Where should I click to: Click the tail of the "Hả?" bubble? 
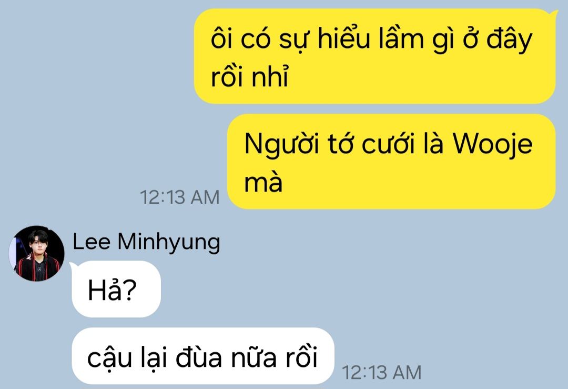[x=72, y=266]
